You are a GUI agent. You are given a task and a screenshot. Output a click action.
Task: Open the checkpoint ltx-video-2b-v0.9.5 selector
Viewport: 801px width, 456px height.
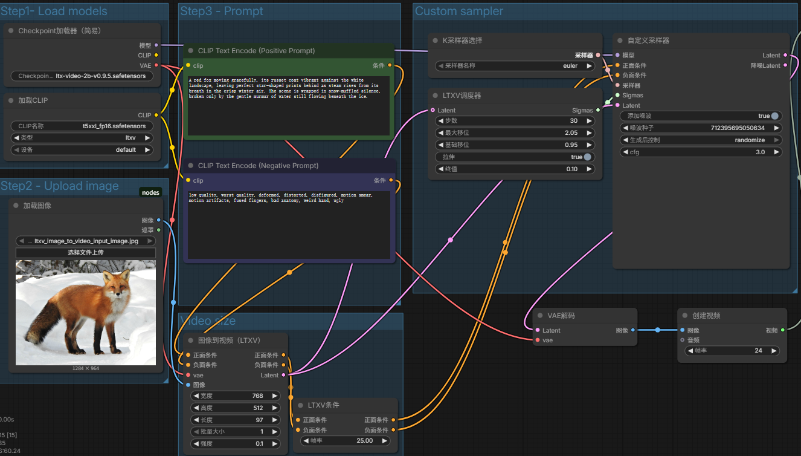coord(82,76)
